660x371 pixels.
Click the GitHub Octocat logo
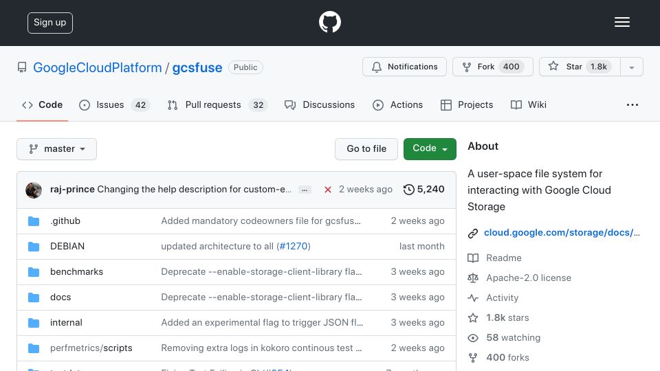click(x=329, y=22)
